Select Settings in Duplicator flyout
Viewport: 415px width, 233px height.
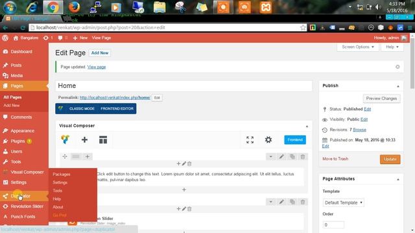point(60,183)
